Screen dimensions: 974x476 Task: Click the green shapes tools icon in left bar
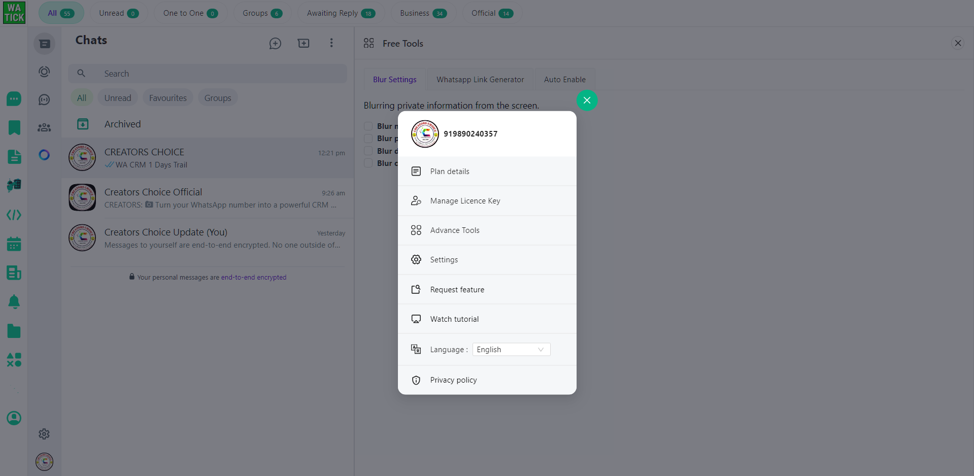coord(14,360)
